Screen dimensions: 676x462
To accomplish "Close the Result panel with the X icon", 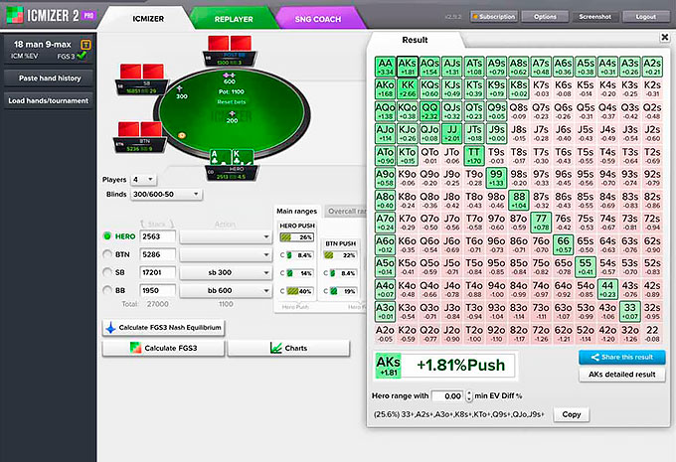I will [663, 38].
